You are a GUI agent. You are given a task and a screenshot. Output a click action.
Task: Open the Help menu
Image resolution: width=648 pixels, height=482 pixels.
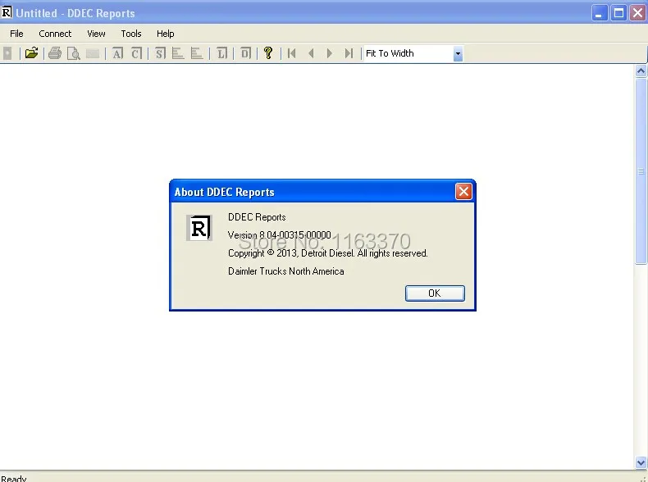[166, 34]
